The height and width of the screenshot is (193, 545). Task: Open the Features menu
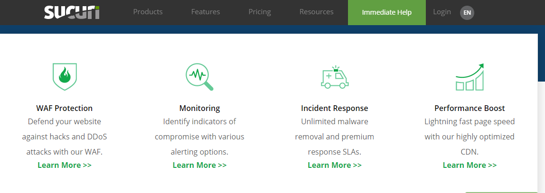[x=206, y=12]
